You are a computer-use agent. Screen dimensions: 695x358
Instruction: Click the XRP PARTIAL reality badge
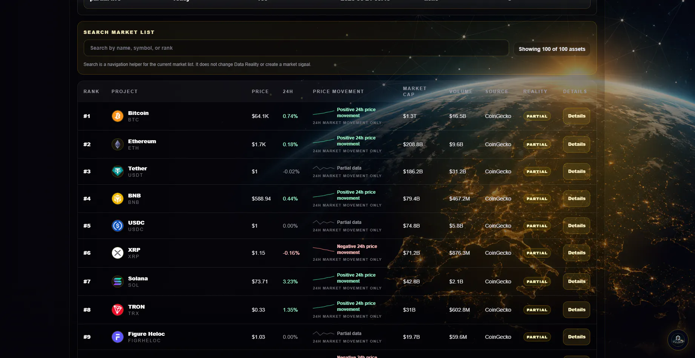pyautogui.click(x=537, y=253)
